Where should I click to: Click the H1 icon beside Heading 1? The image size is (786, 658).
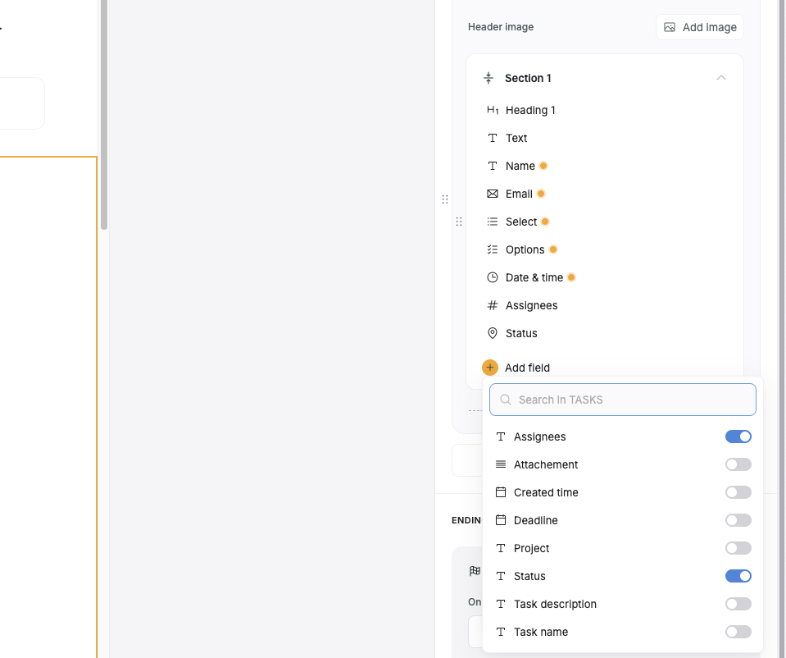tap(493, 110)
